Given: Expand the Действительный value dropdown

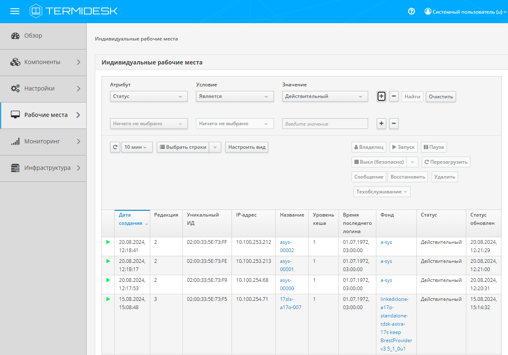Looking at the screenshot, I should pos(325,96).
